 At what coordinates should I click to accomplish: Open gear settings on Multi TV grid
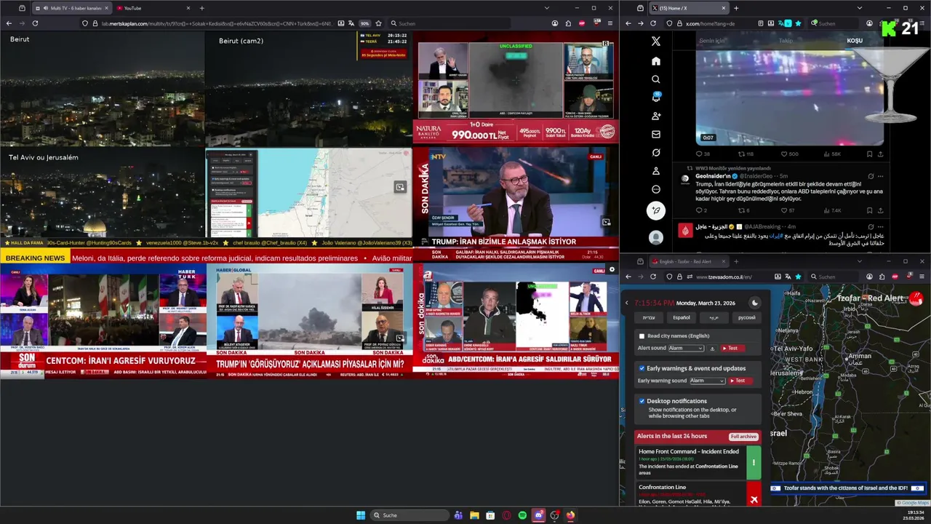point(612,270)
